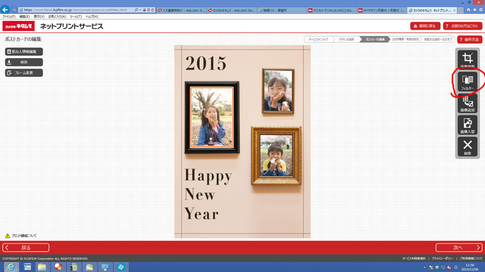
Task: Open the フィルター filter tool
Action: 467,82
